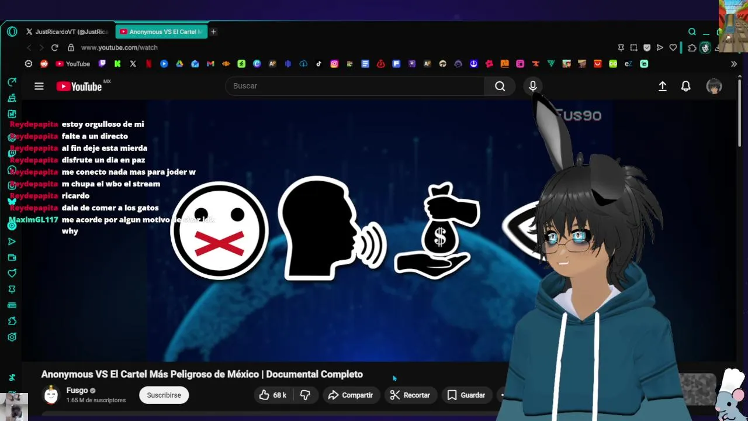Image resolution: width=748 pixels, height=421 pixels.
Task: Open the Twitch bookmark
Action: coord(102,64)
